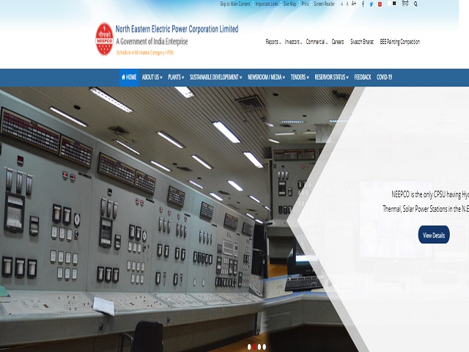The height and width of the screenshot is (352, 469).
Task: Go to the Home tab
Action: point(129,77)
